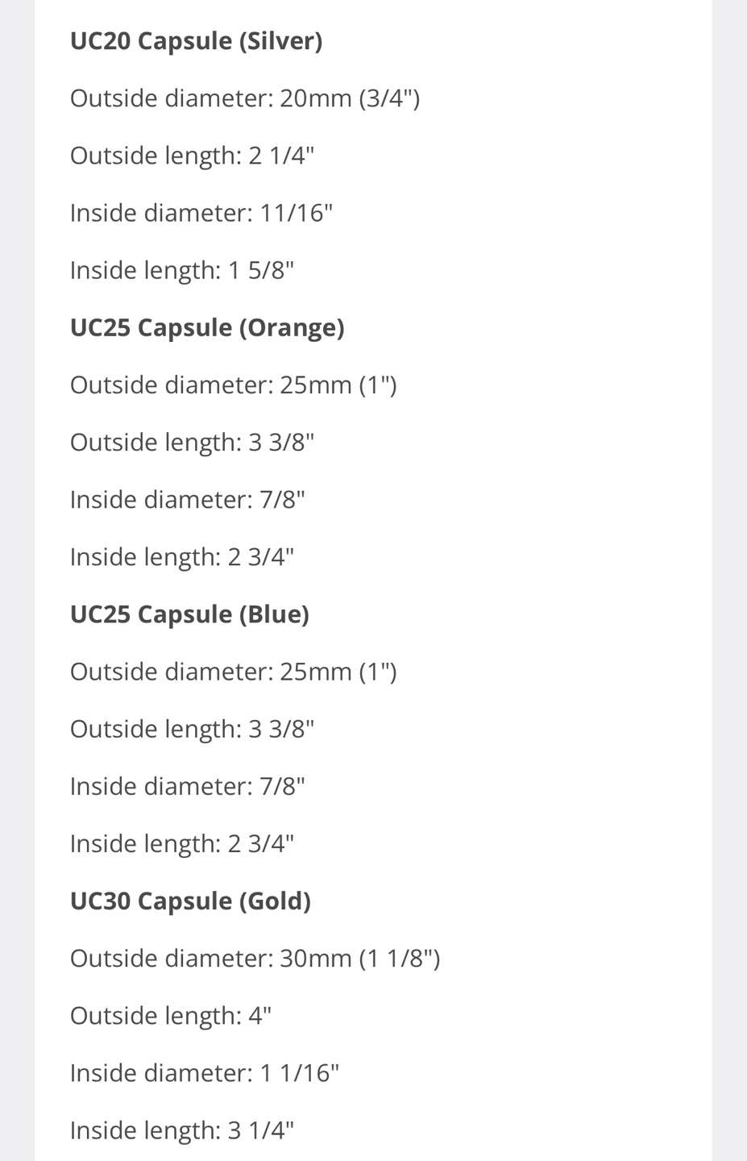Select the inside diameter 1 1/16" line
The width and height of the screenshot is (747, 1161).
(x=205, y=1073)
